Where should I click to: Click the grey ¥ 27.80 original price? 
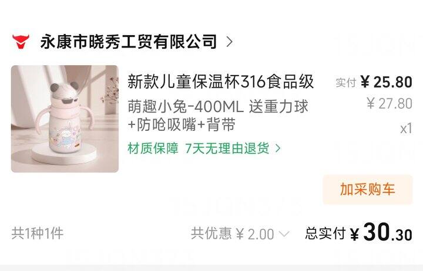(x=390, y=103)
